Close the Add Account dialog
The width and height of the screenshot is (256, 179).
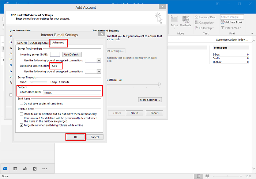[162, 6]
